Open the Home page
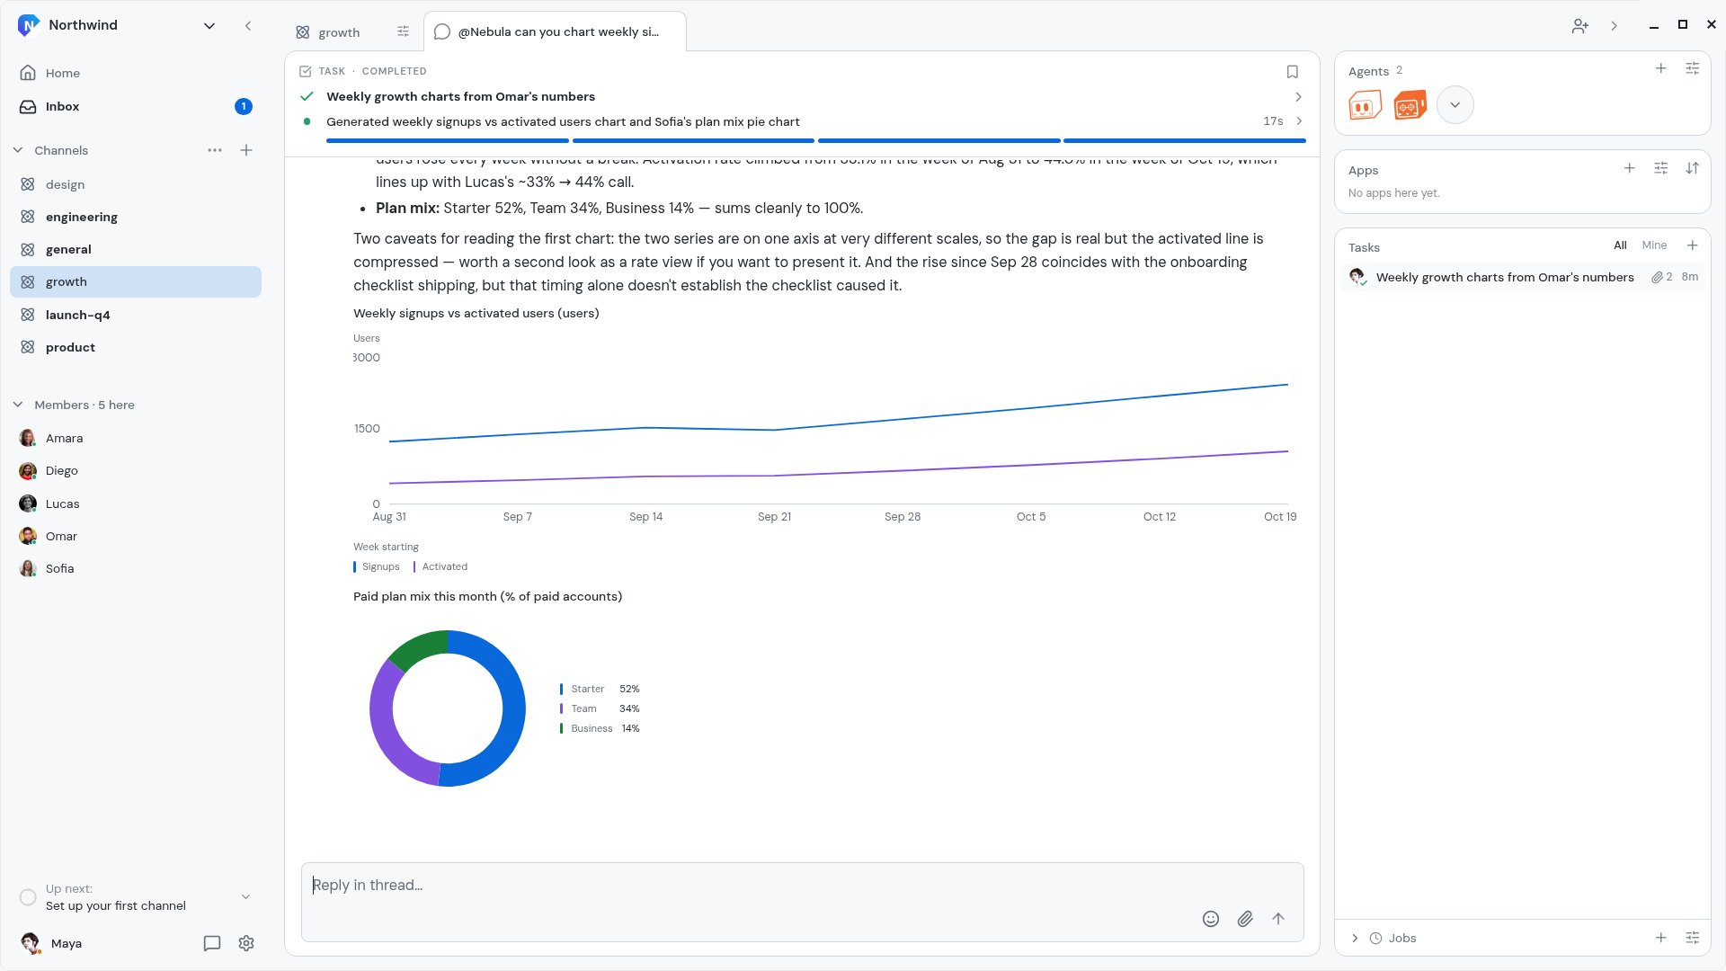 [x=136, y=73]
